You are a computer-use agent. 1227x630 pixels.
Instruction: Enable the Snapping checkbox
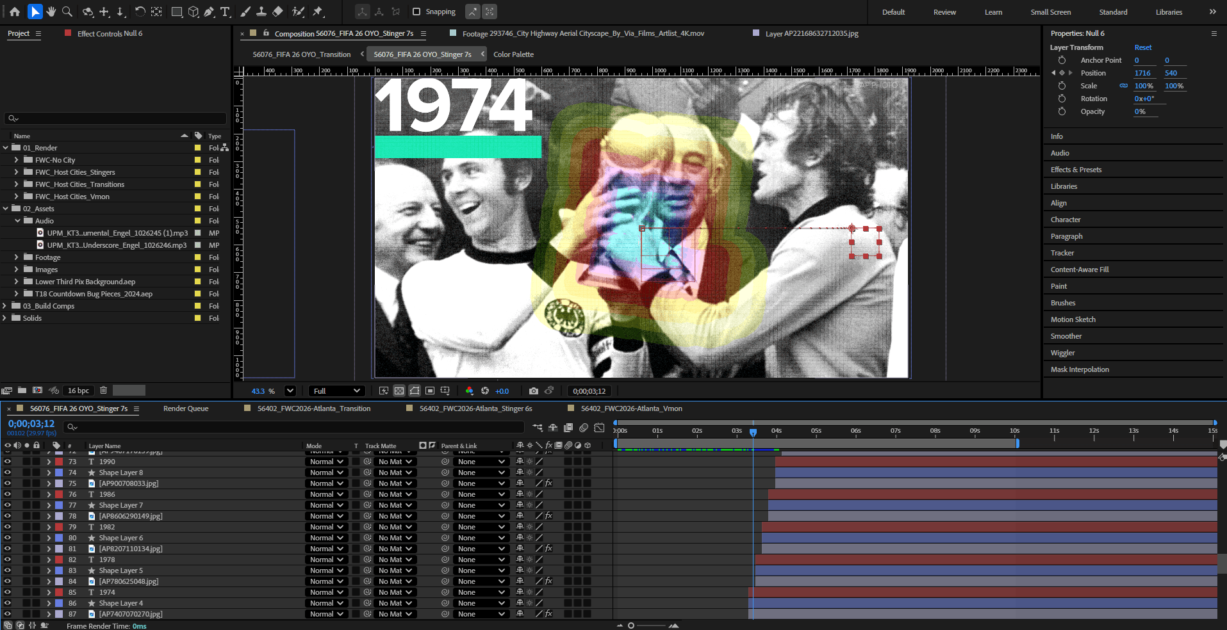[x=416, y=12]
